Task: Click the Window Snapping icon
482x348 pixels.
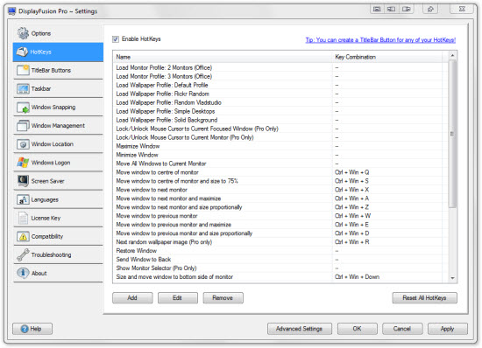Action: 23,108
